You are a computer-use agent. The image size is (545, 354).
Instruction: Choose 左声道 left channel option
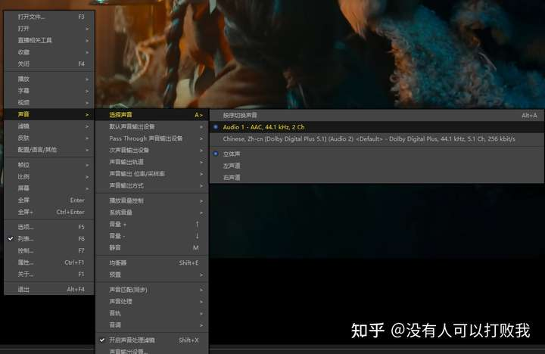click(377, 166)
